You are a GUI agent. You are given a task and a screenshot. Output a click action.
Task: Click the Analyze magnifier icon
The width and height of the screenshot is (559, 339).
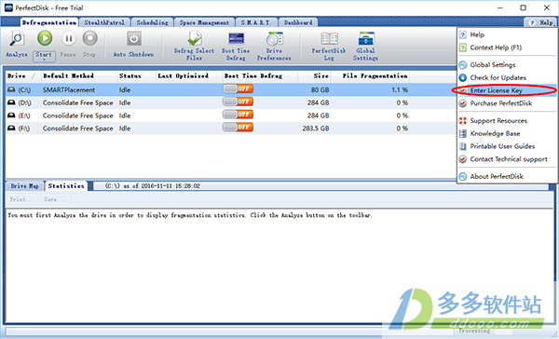(x=17, y=38)
